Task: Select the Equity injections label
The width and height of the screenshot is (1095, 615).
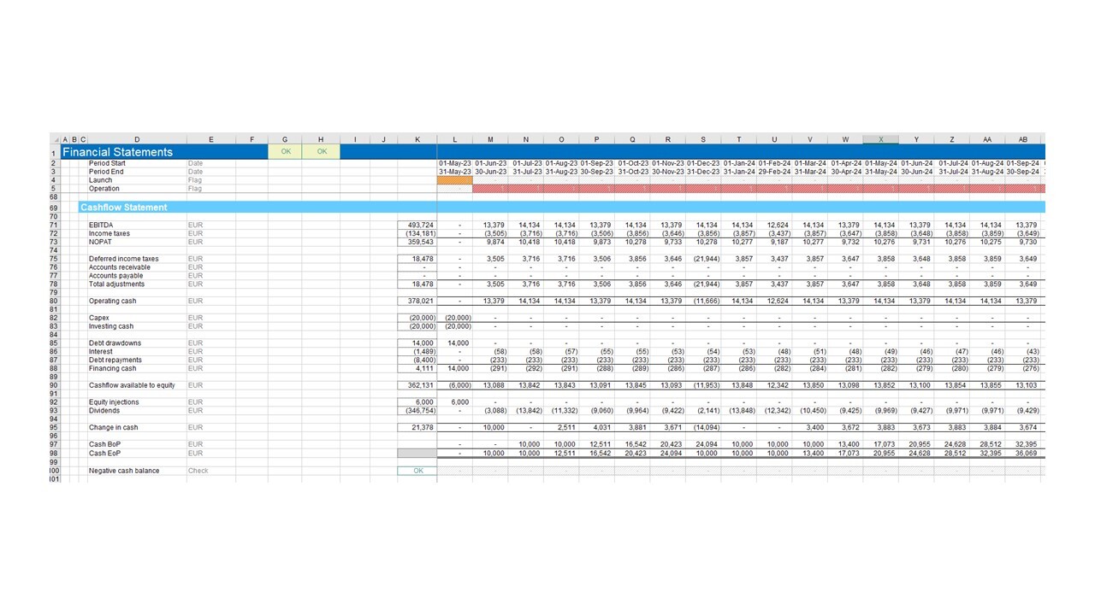Action: 114,402
